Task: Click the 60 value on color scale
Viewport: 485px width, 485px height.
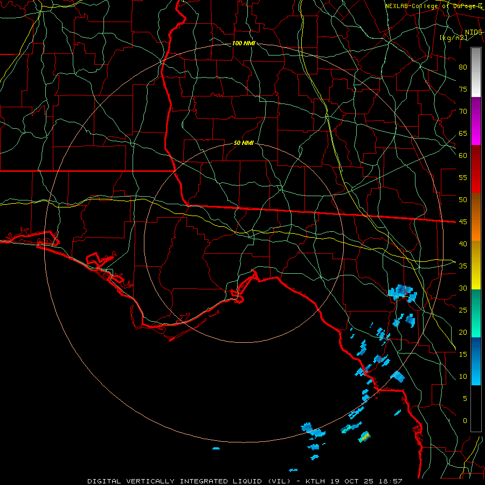Action: 463,156
